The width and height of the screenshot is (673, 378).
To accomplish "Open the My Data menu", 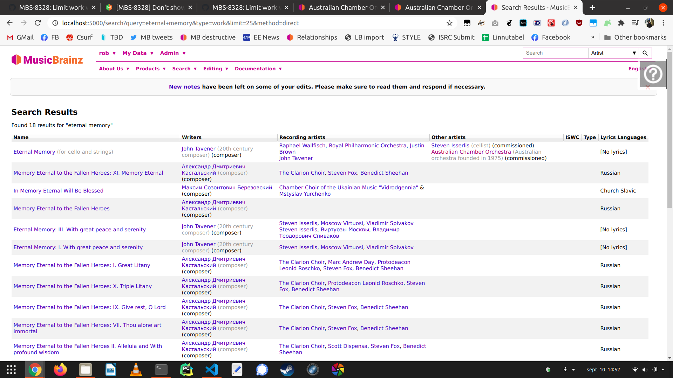I will click(138, 53).
